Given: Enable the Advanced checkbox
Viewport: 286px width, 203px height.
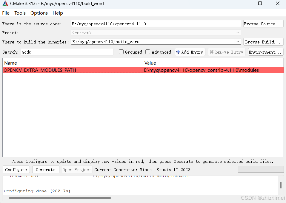Looking at the screenshot, I should pos(148,52).
